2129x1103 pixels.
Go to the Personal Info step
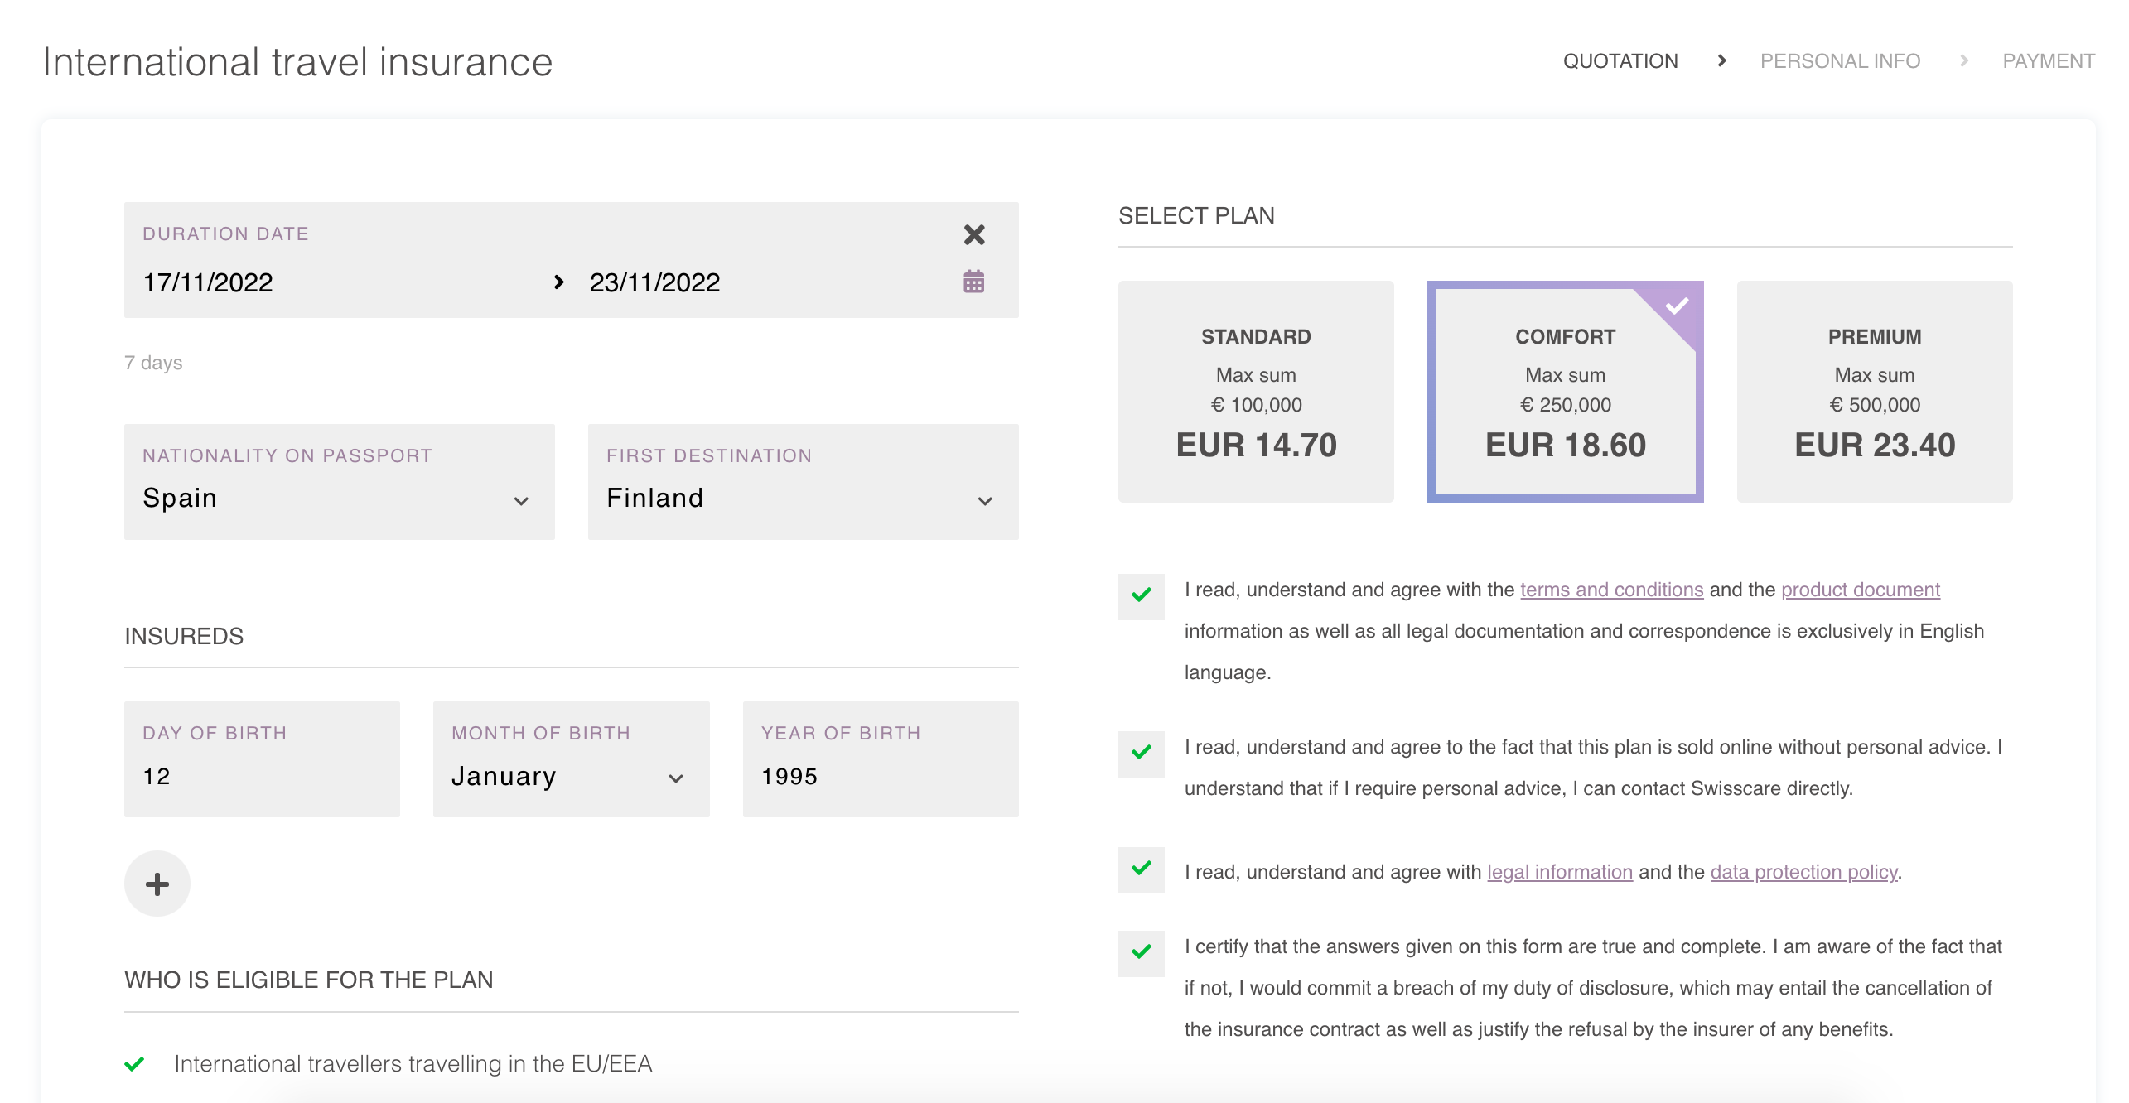click(x=1840, y=61)
